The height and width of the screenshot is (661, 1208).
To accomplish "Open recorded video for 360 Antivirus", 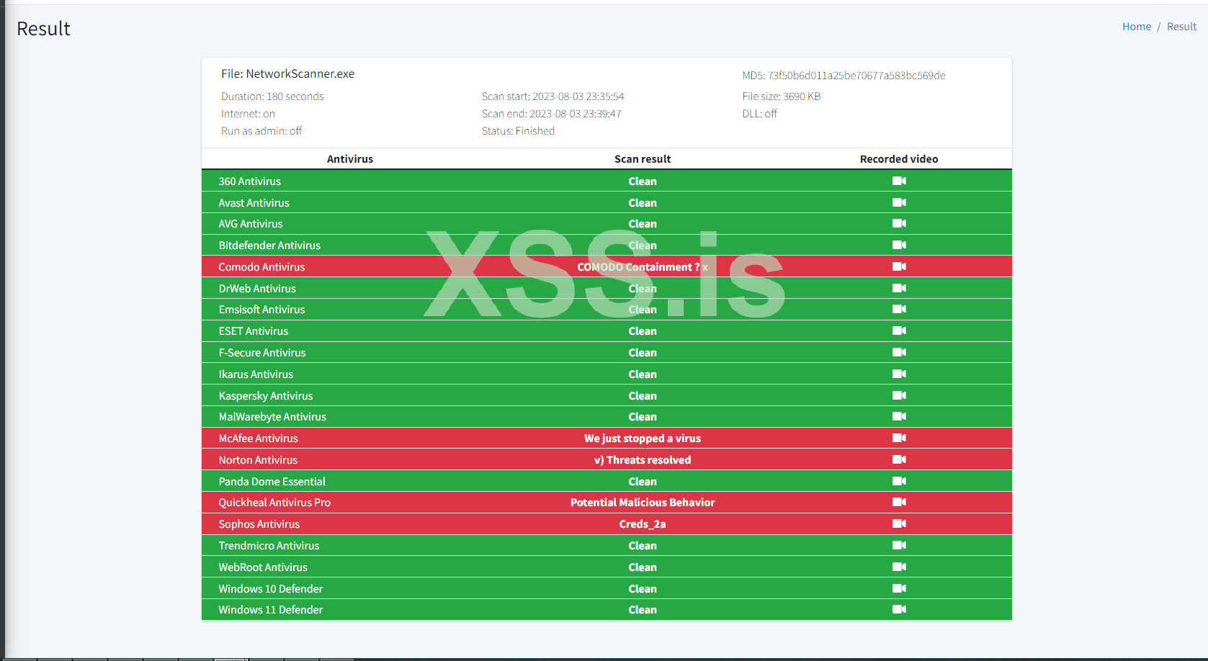I will (x=899, y=181).
